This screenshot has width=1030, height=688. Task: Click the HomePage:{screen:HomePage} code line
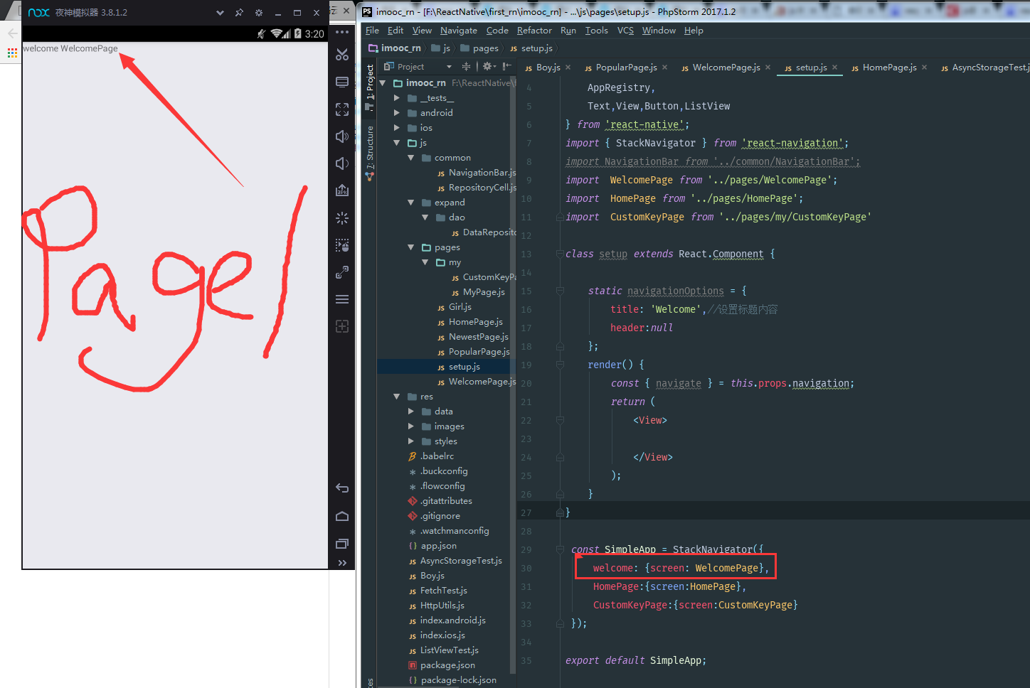click(669, 586)
